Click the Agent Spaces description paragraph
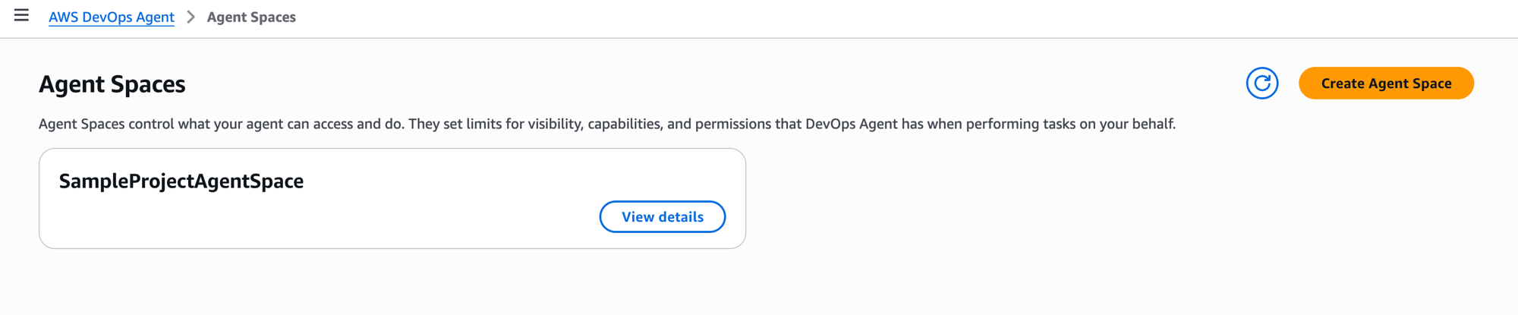This screenshot has width=1518, height=315. pyautogui.click(x=606, y=124)
